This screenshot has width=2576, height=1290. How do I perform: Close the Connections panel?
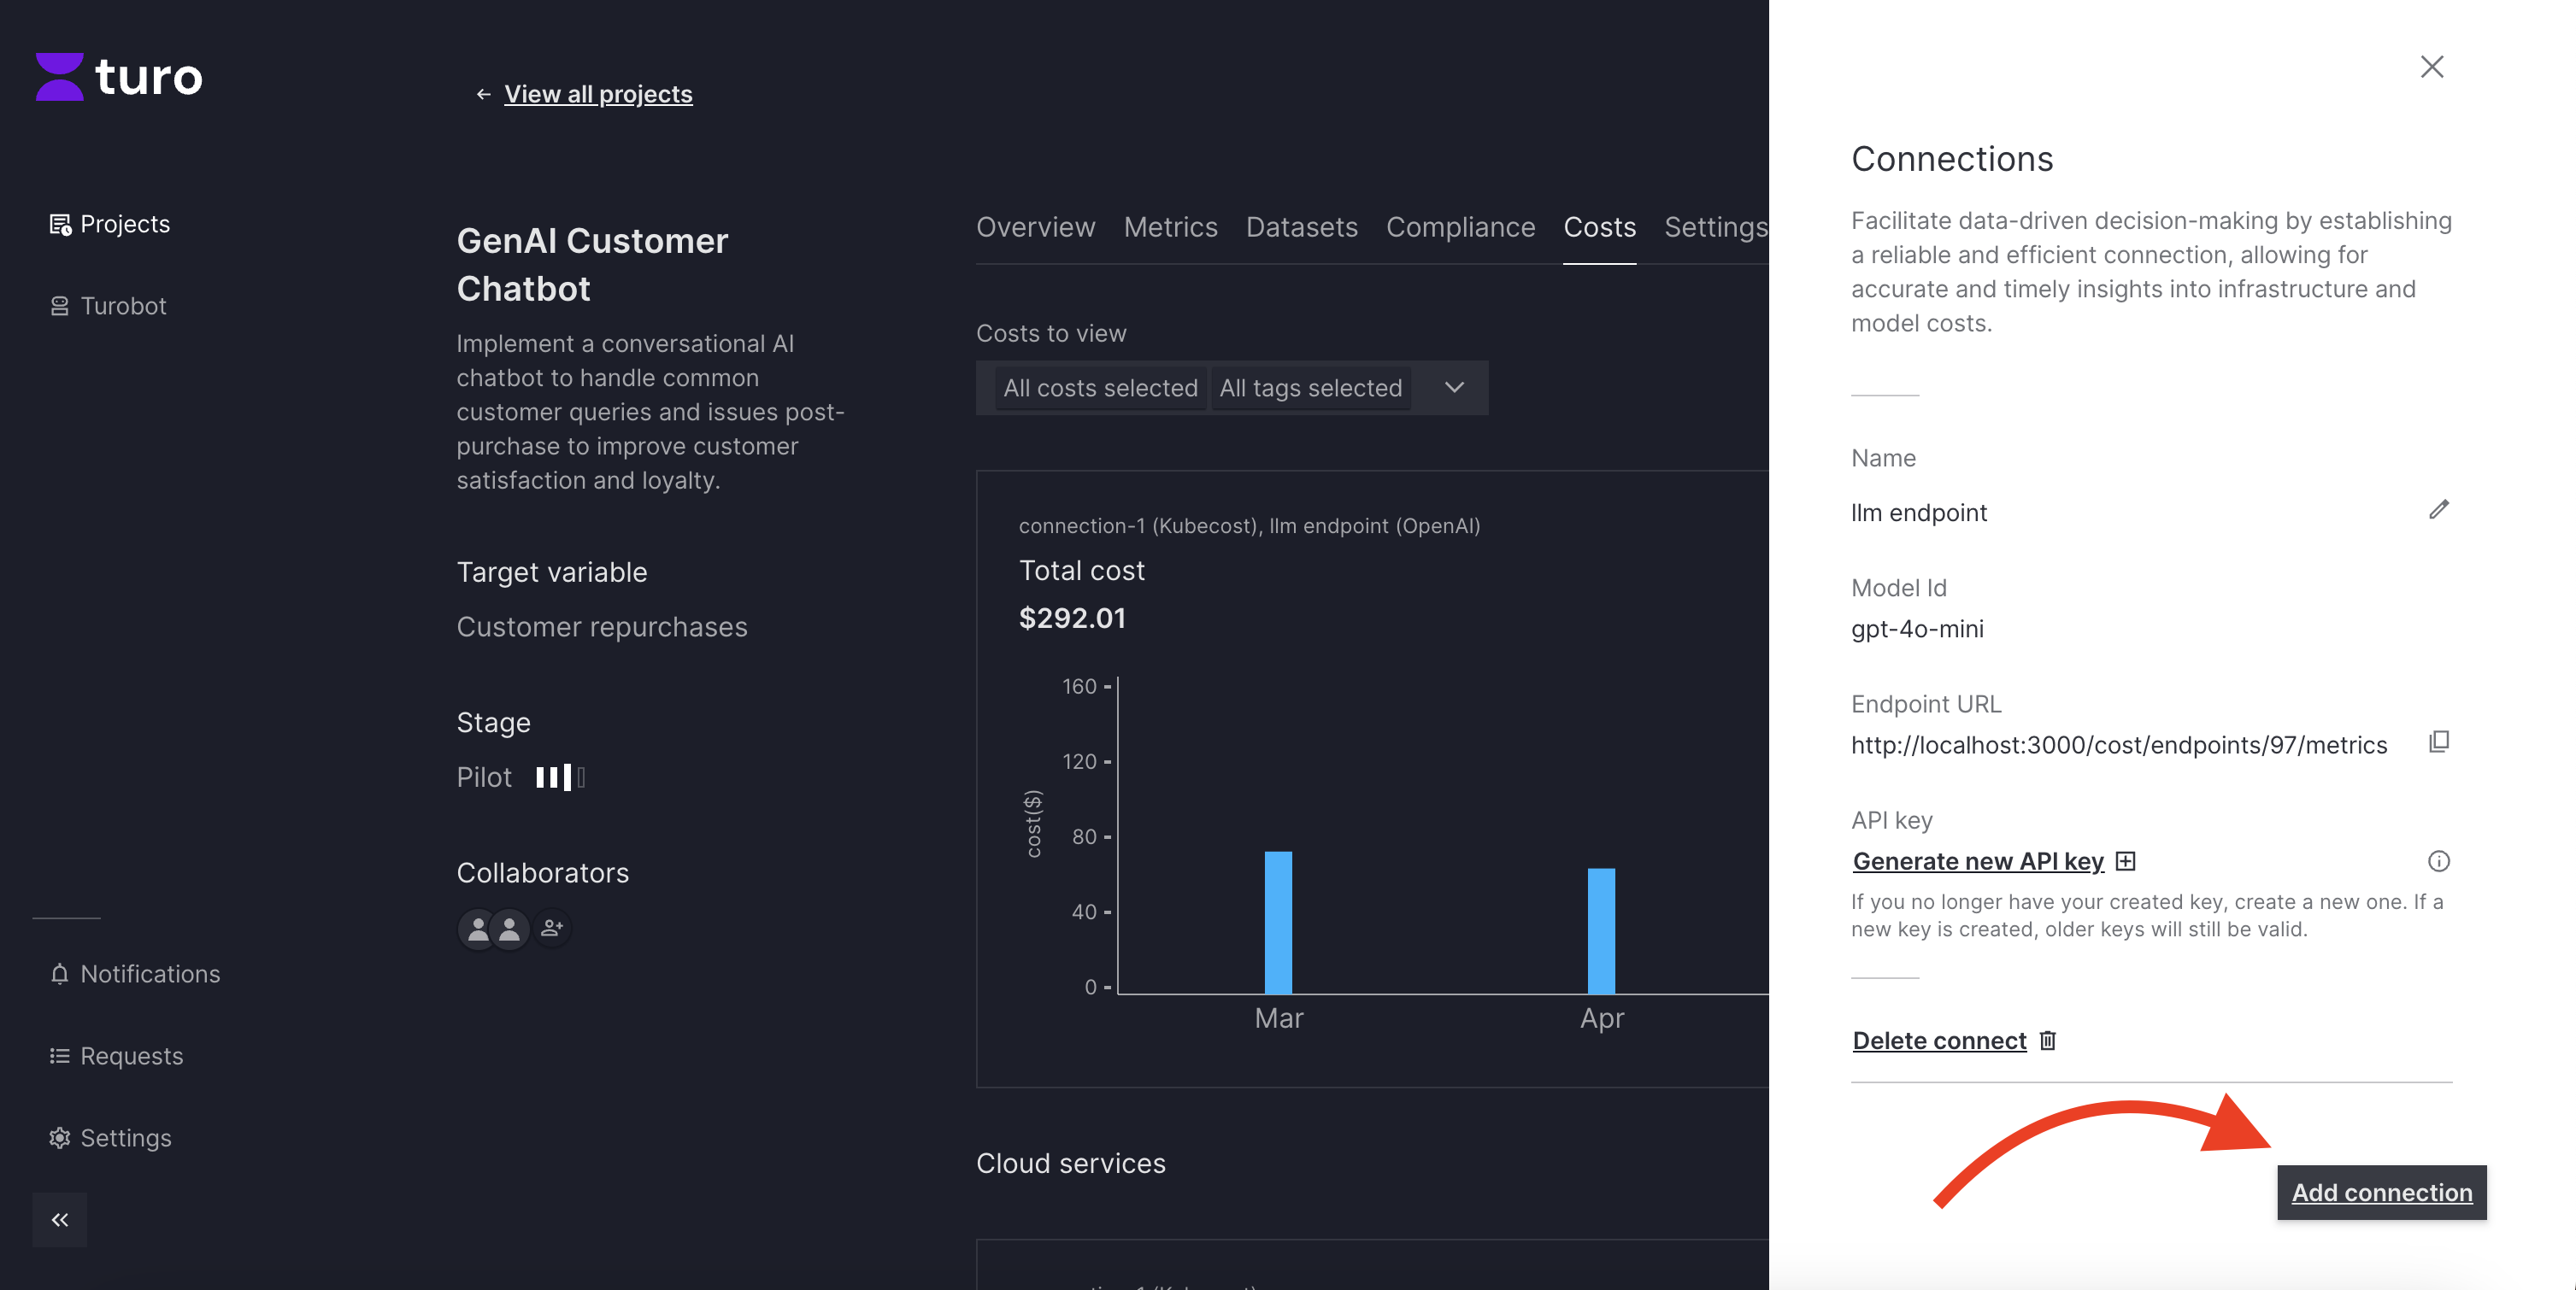tap(2431, 67)
